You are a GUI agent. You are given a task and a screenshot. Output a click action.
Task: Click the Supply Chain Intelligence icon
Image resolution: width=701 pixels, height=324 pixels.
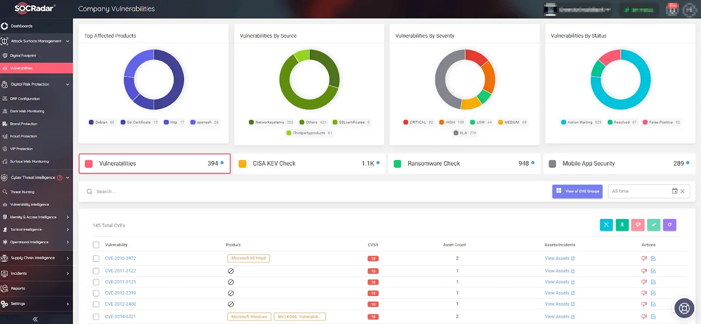pyautogui.click(x=4, y=258)
